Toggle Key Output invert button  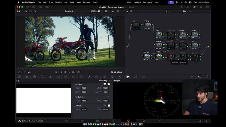pos(109,97)
